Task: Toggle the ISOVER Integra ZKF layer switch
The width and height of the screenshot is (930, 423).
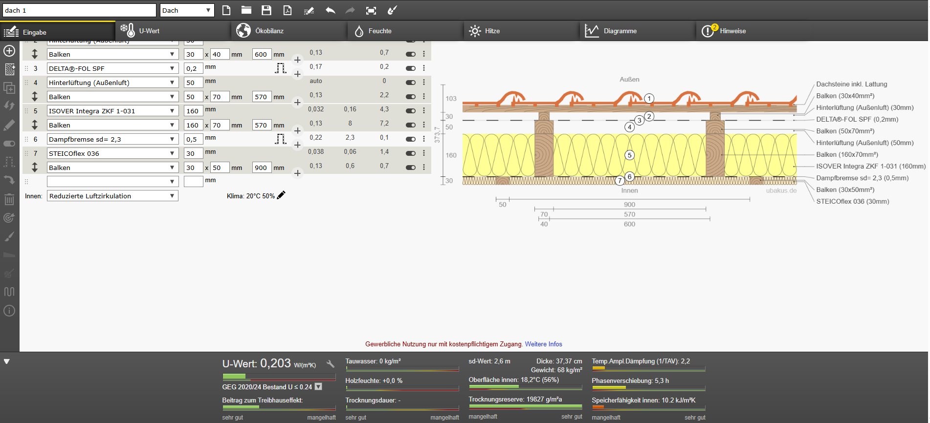Action: click(x=411, y=111)
